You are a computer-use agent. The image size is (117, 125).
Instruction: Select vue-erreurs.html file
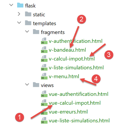pos(68,112)
